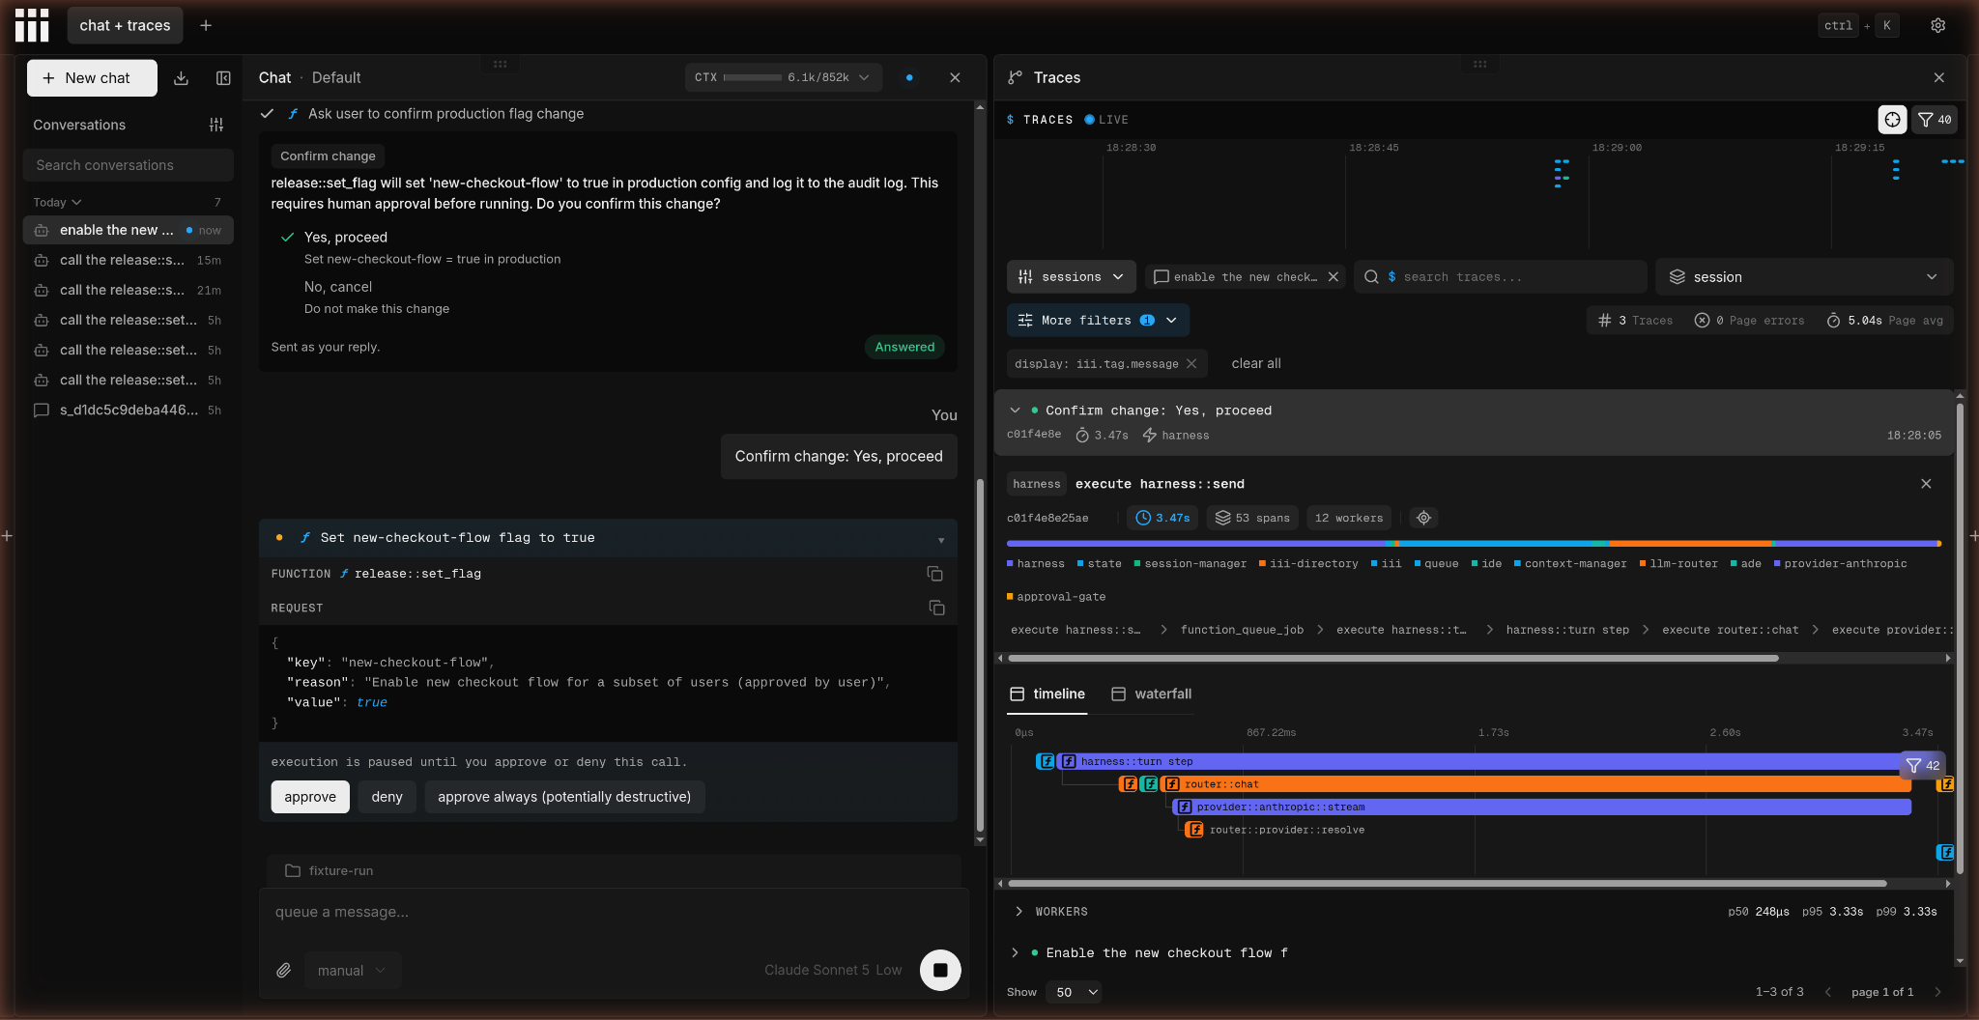Click the download conversation icon
The image size is (1979, 1020).
point(181,78)
